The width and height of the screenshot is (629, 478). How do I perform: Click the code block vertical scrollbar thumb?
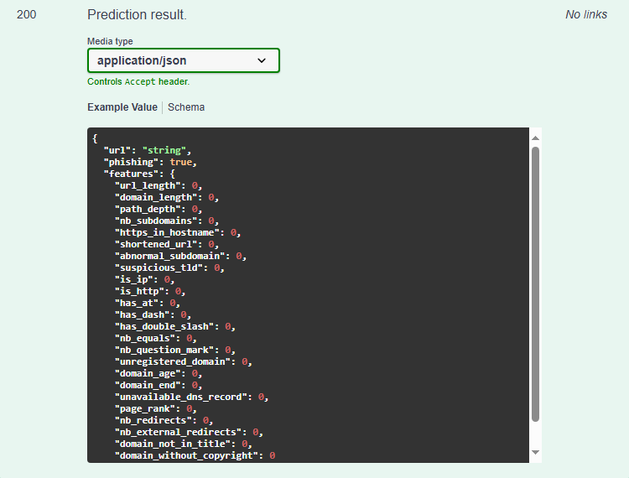(x=535, y=283)
